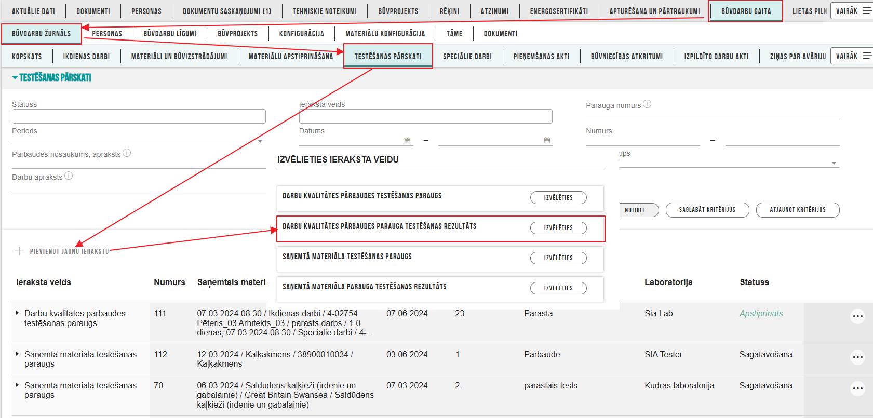The image size is (873, 418).
Task: Click SAGLABĀT KRITĒRIJUS button
Action: [x=707, y=210]
